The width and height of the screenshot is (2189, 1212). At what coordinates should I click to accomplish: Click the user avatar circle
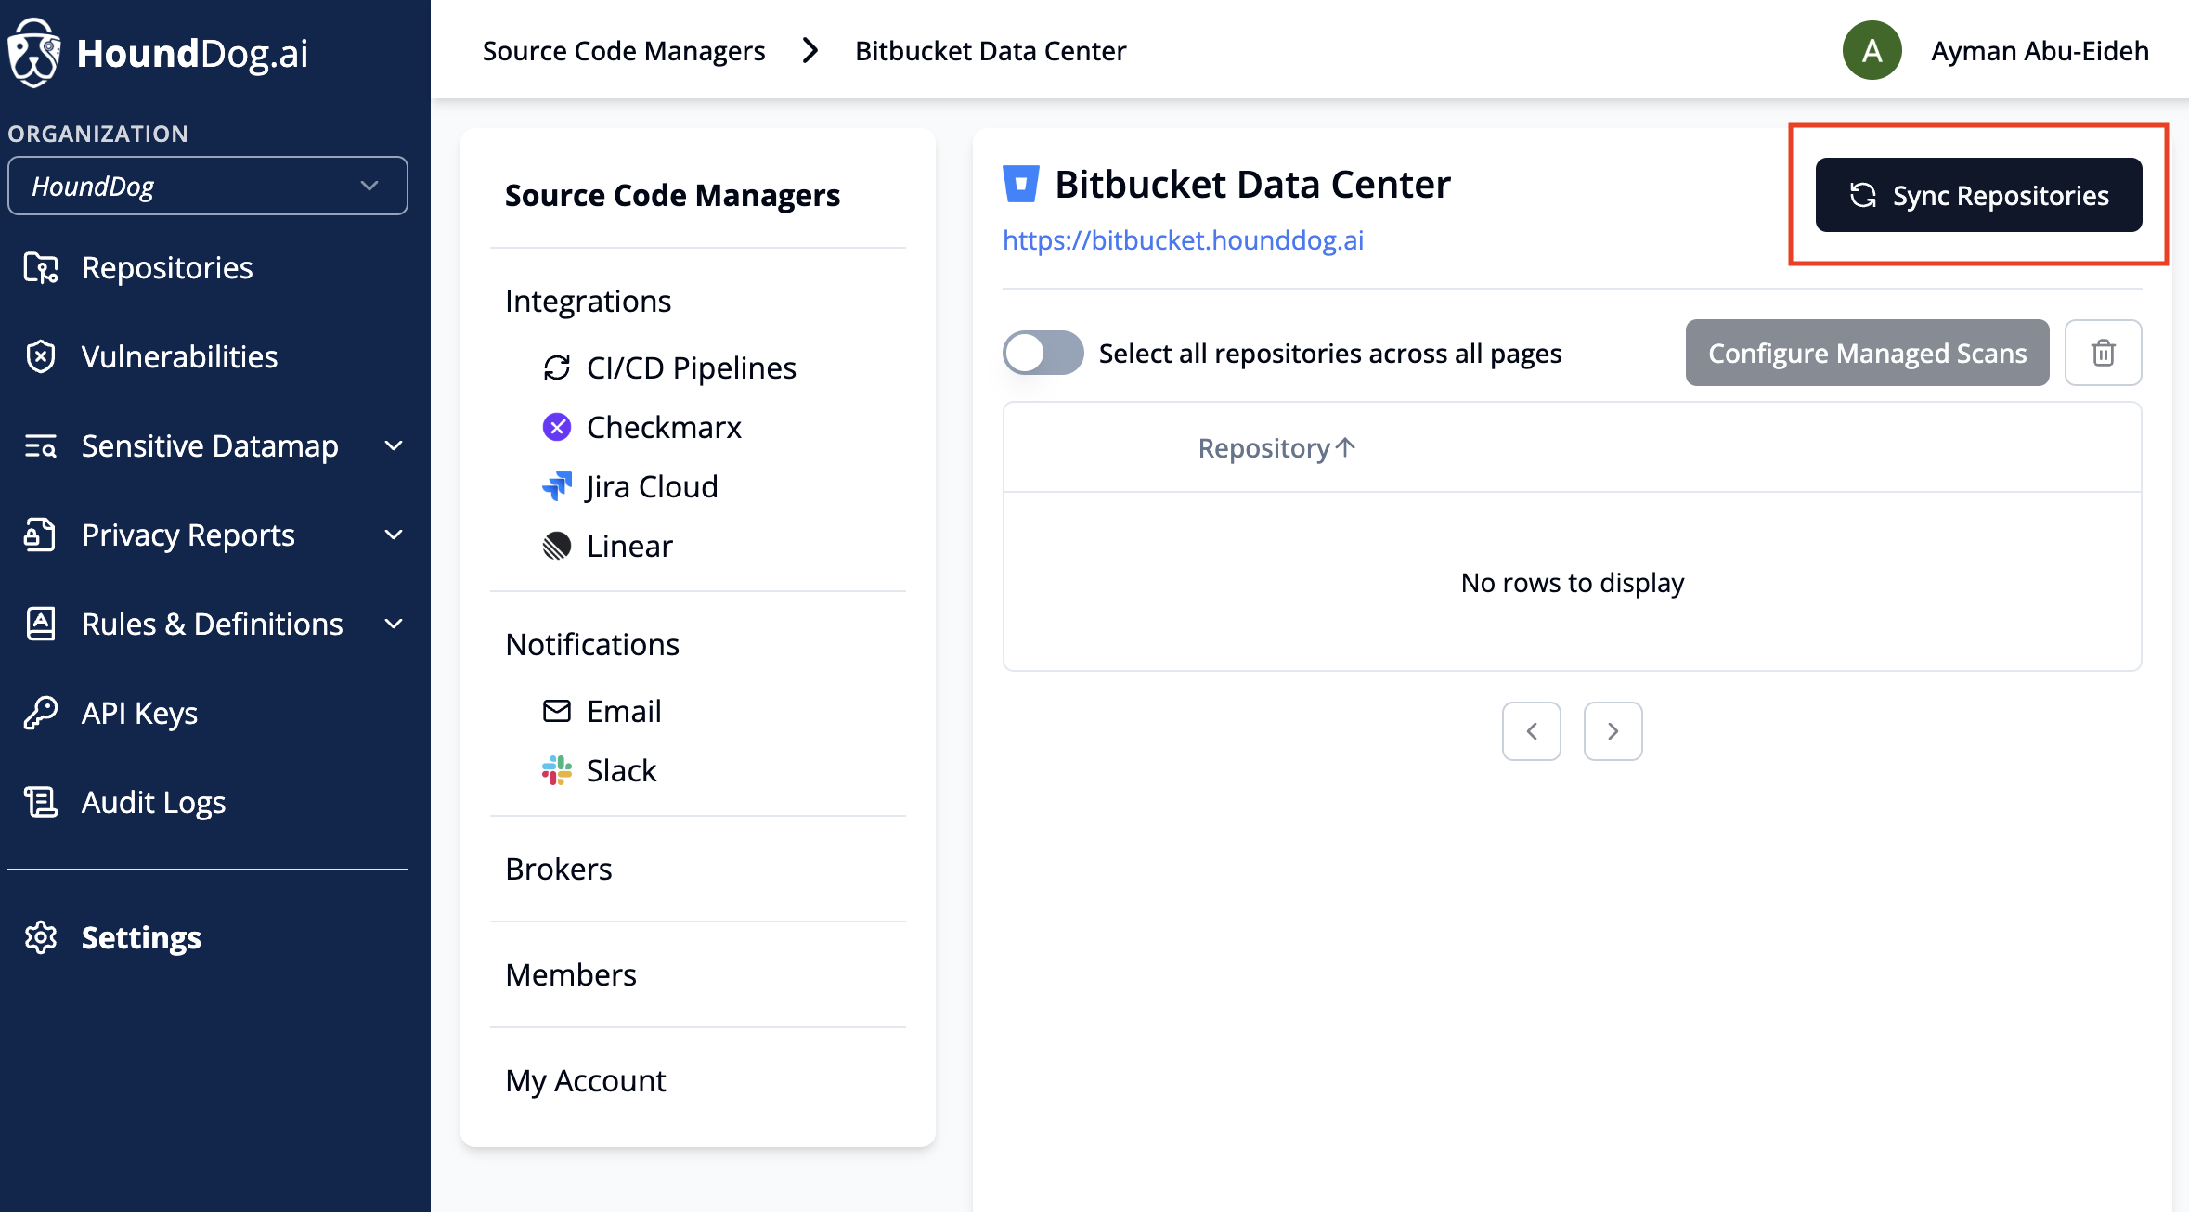pos(1872,50)
